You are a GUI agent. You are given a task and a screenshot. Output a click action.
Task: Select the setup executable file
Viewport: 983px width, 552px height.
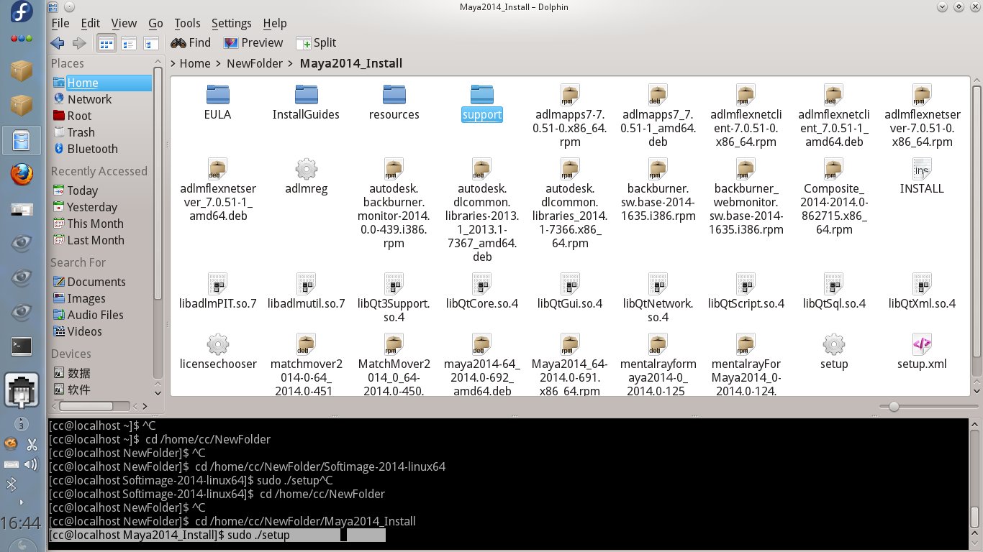[834, 351]
